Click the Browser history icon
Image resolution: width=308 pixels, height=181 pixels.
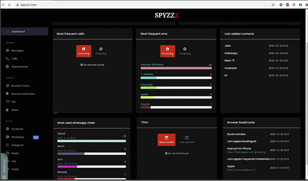coord(7,86)
